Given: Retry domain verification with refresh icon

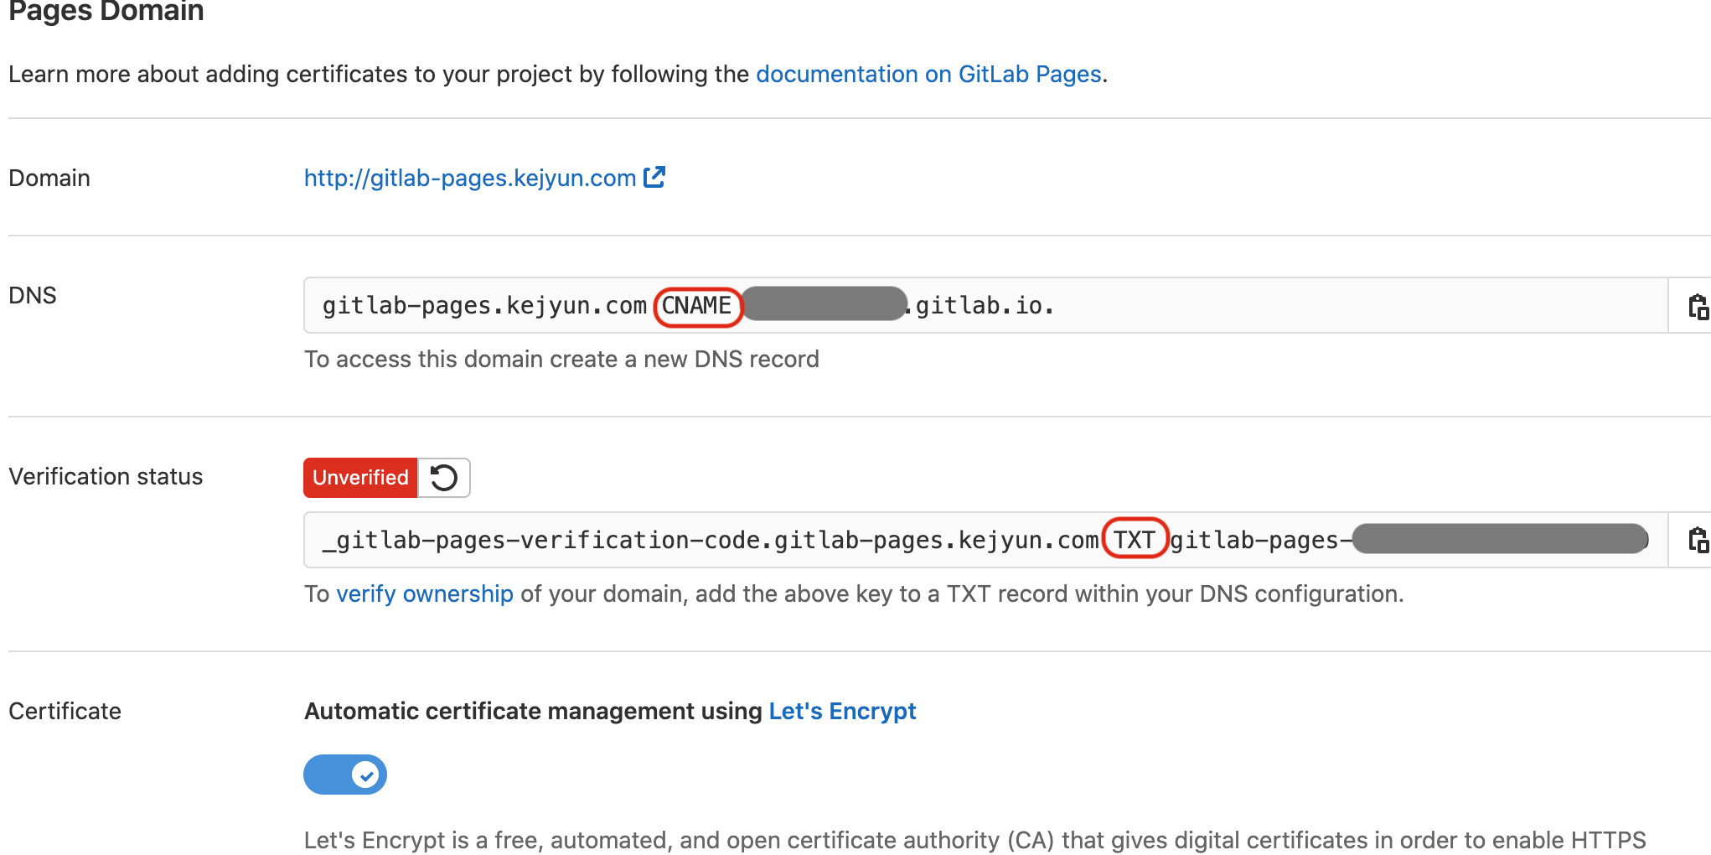Looking at the screenshot, I should 444,478.
